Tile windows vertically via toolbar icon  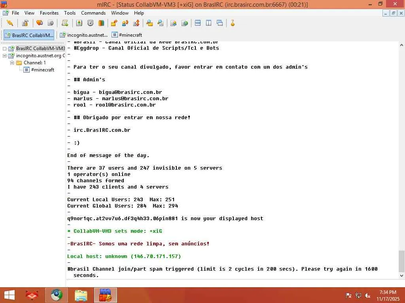tap(209, 23)
